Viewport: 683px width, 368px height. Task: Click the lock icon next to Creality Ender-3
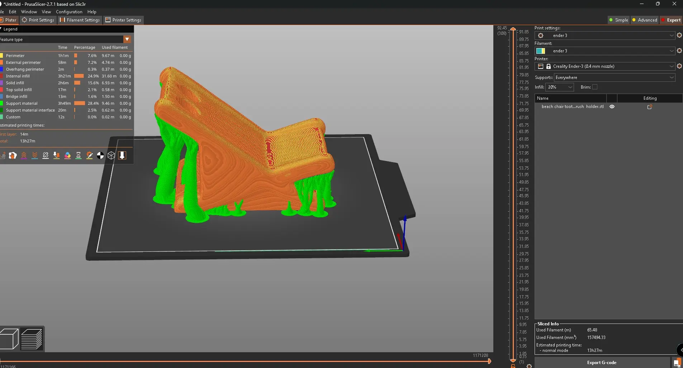click(548, 66)
